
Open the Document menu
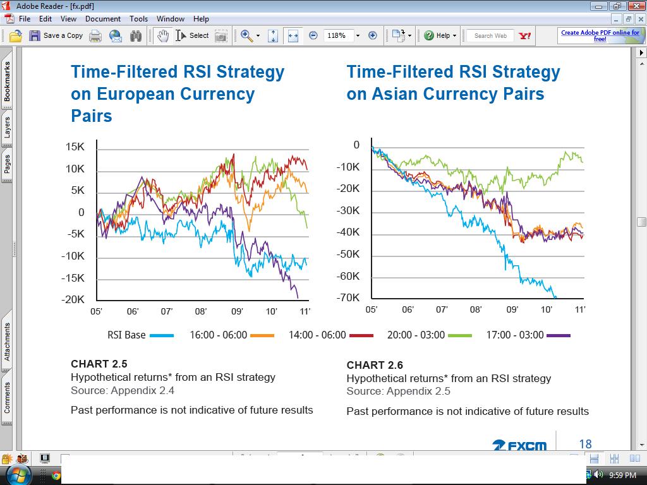(103, 19)
